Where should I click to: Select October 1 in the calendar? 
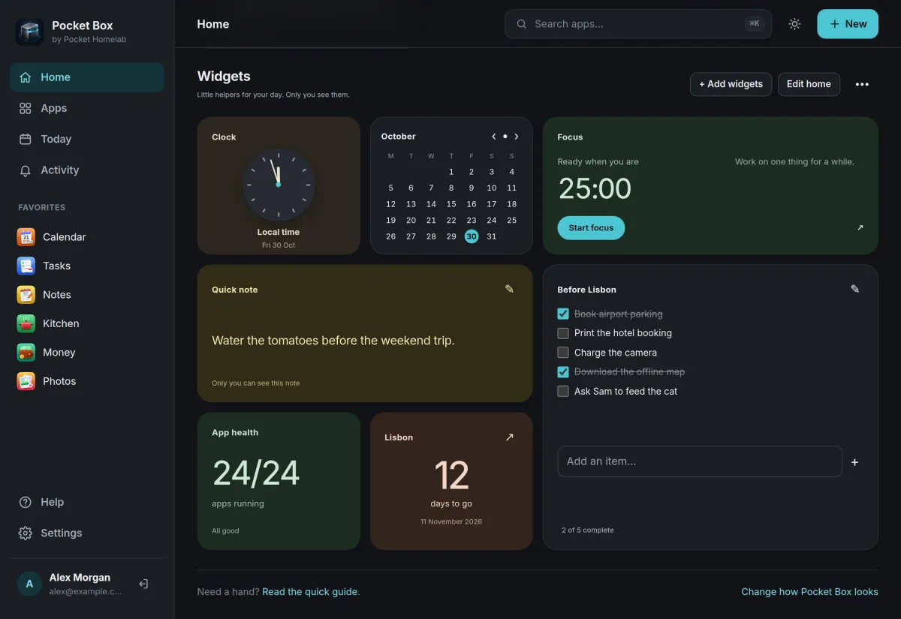[451, 172]
